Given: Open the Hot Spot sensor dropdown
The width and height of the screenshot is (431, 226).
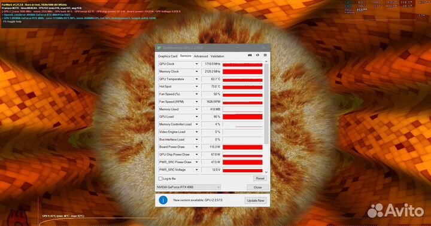Looking at the screenshot, I should coord(196,87).
